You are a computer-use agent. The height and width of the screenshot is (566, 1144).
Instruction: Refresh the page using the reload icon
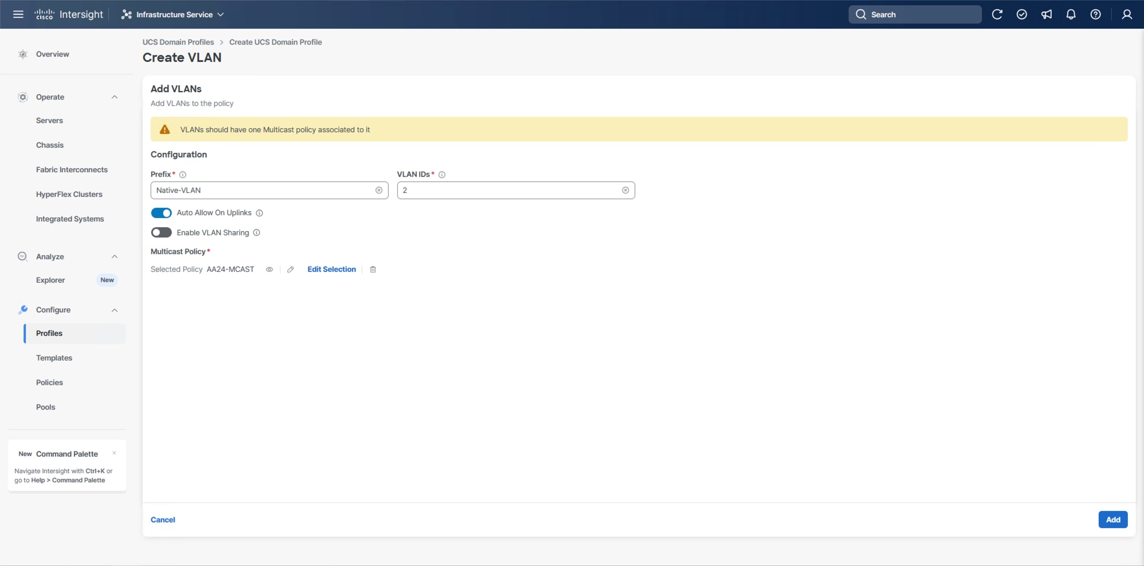(x=997, y=14)
